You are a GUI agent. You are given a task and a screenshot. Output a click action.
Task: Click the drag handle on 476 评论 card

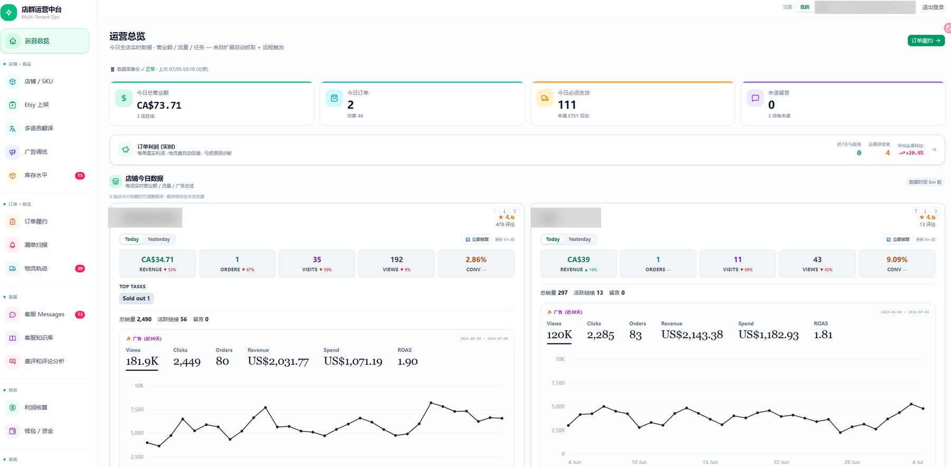[515, 211]
